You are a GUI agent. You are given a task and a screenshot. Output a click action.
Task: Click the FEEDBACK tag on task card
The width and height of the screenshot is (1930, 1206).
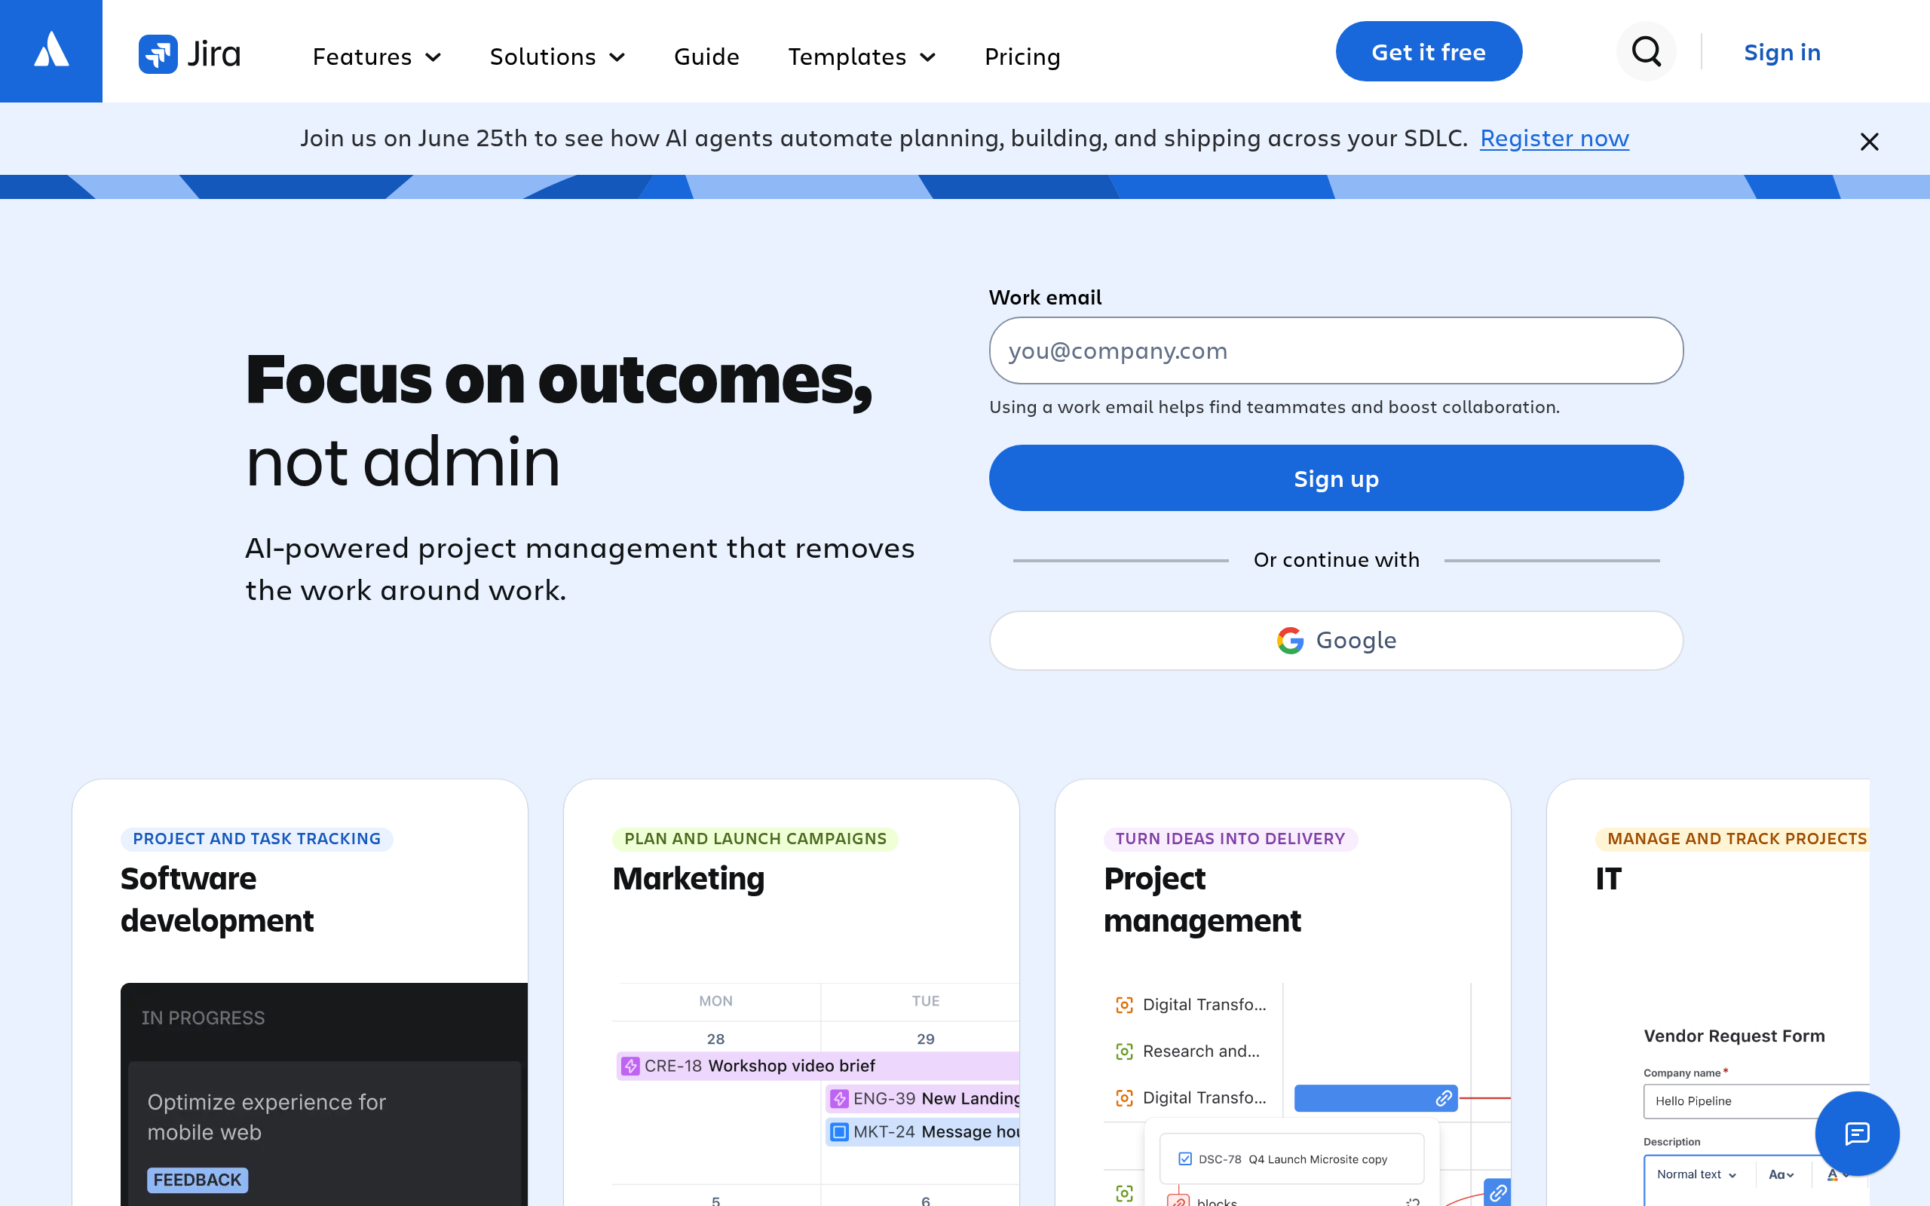197,1180
